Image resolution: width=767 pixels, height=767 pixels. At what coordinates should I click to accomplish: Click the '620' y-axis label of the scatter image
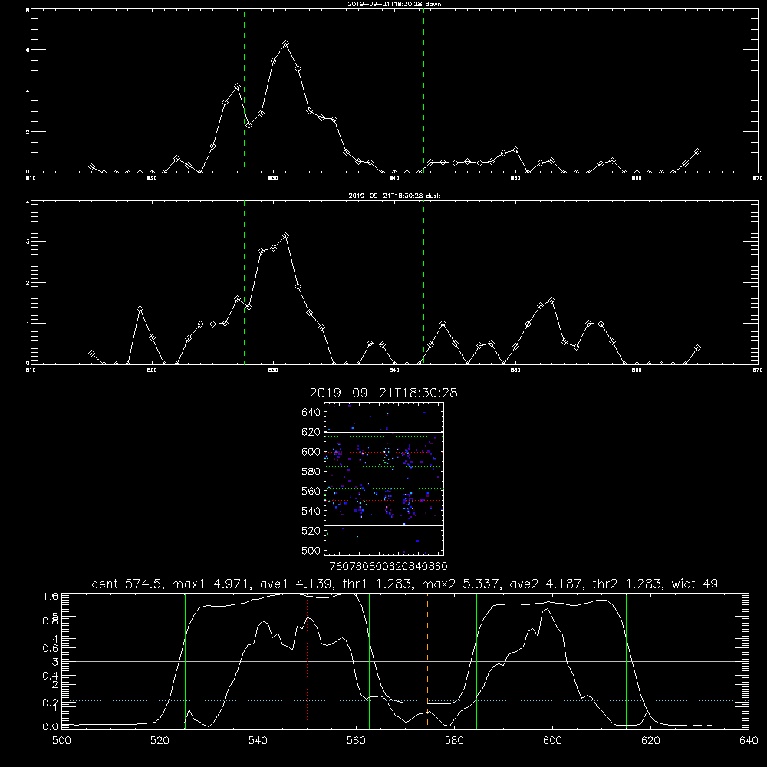coord(311,432)
